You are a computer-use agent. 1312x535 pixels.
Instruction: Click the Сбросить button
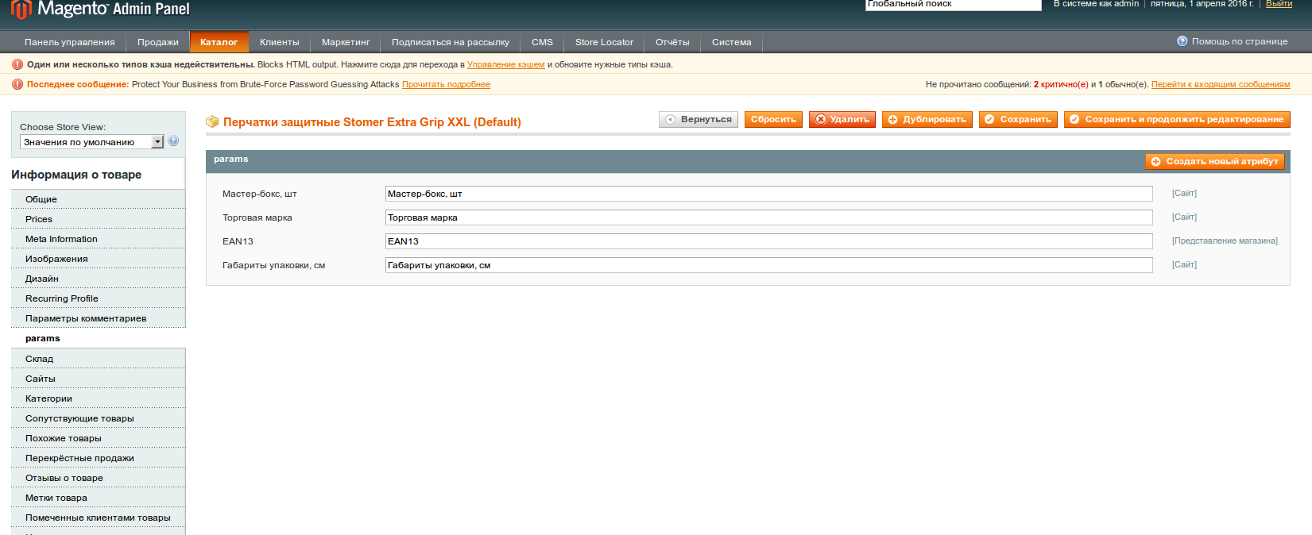tap(773, 119)
